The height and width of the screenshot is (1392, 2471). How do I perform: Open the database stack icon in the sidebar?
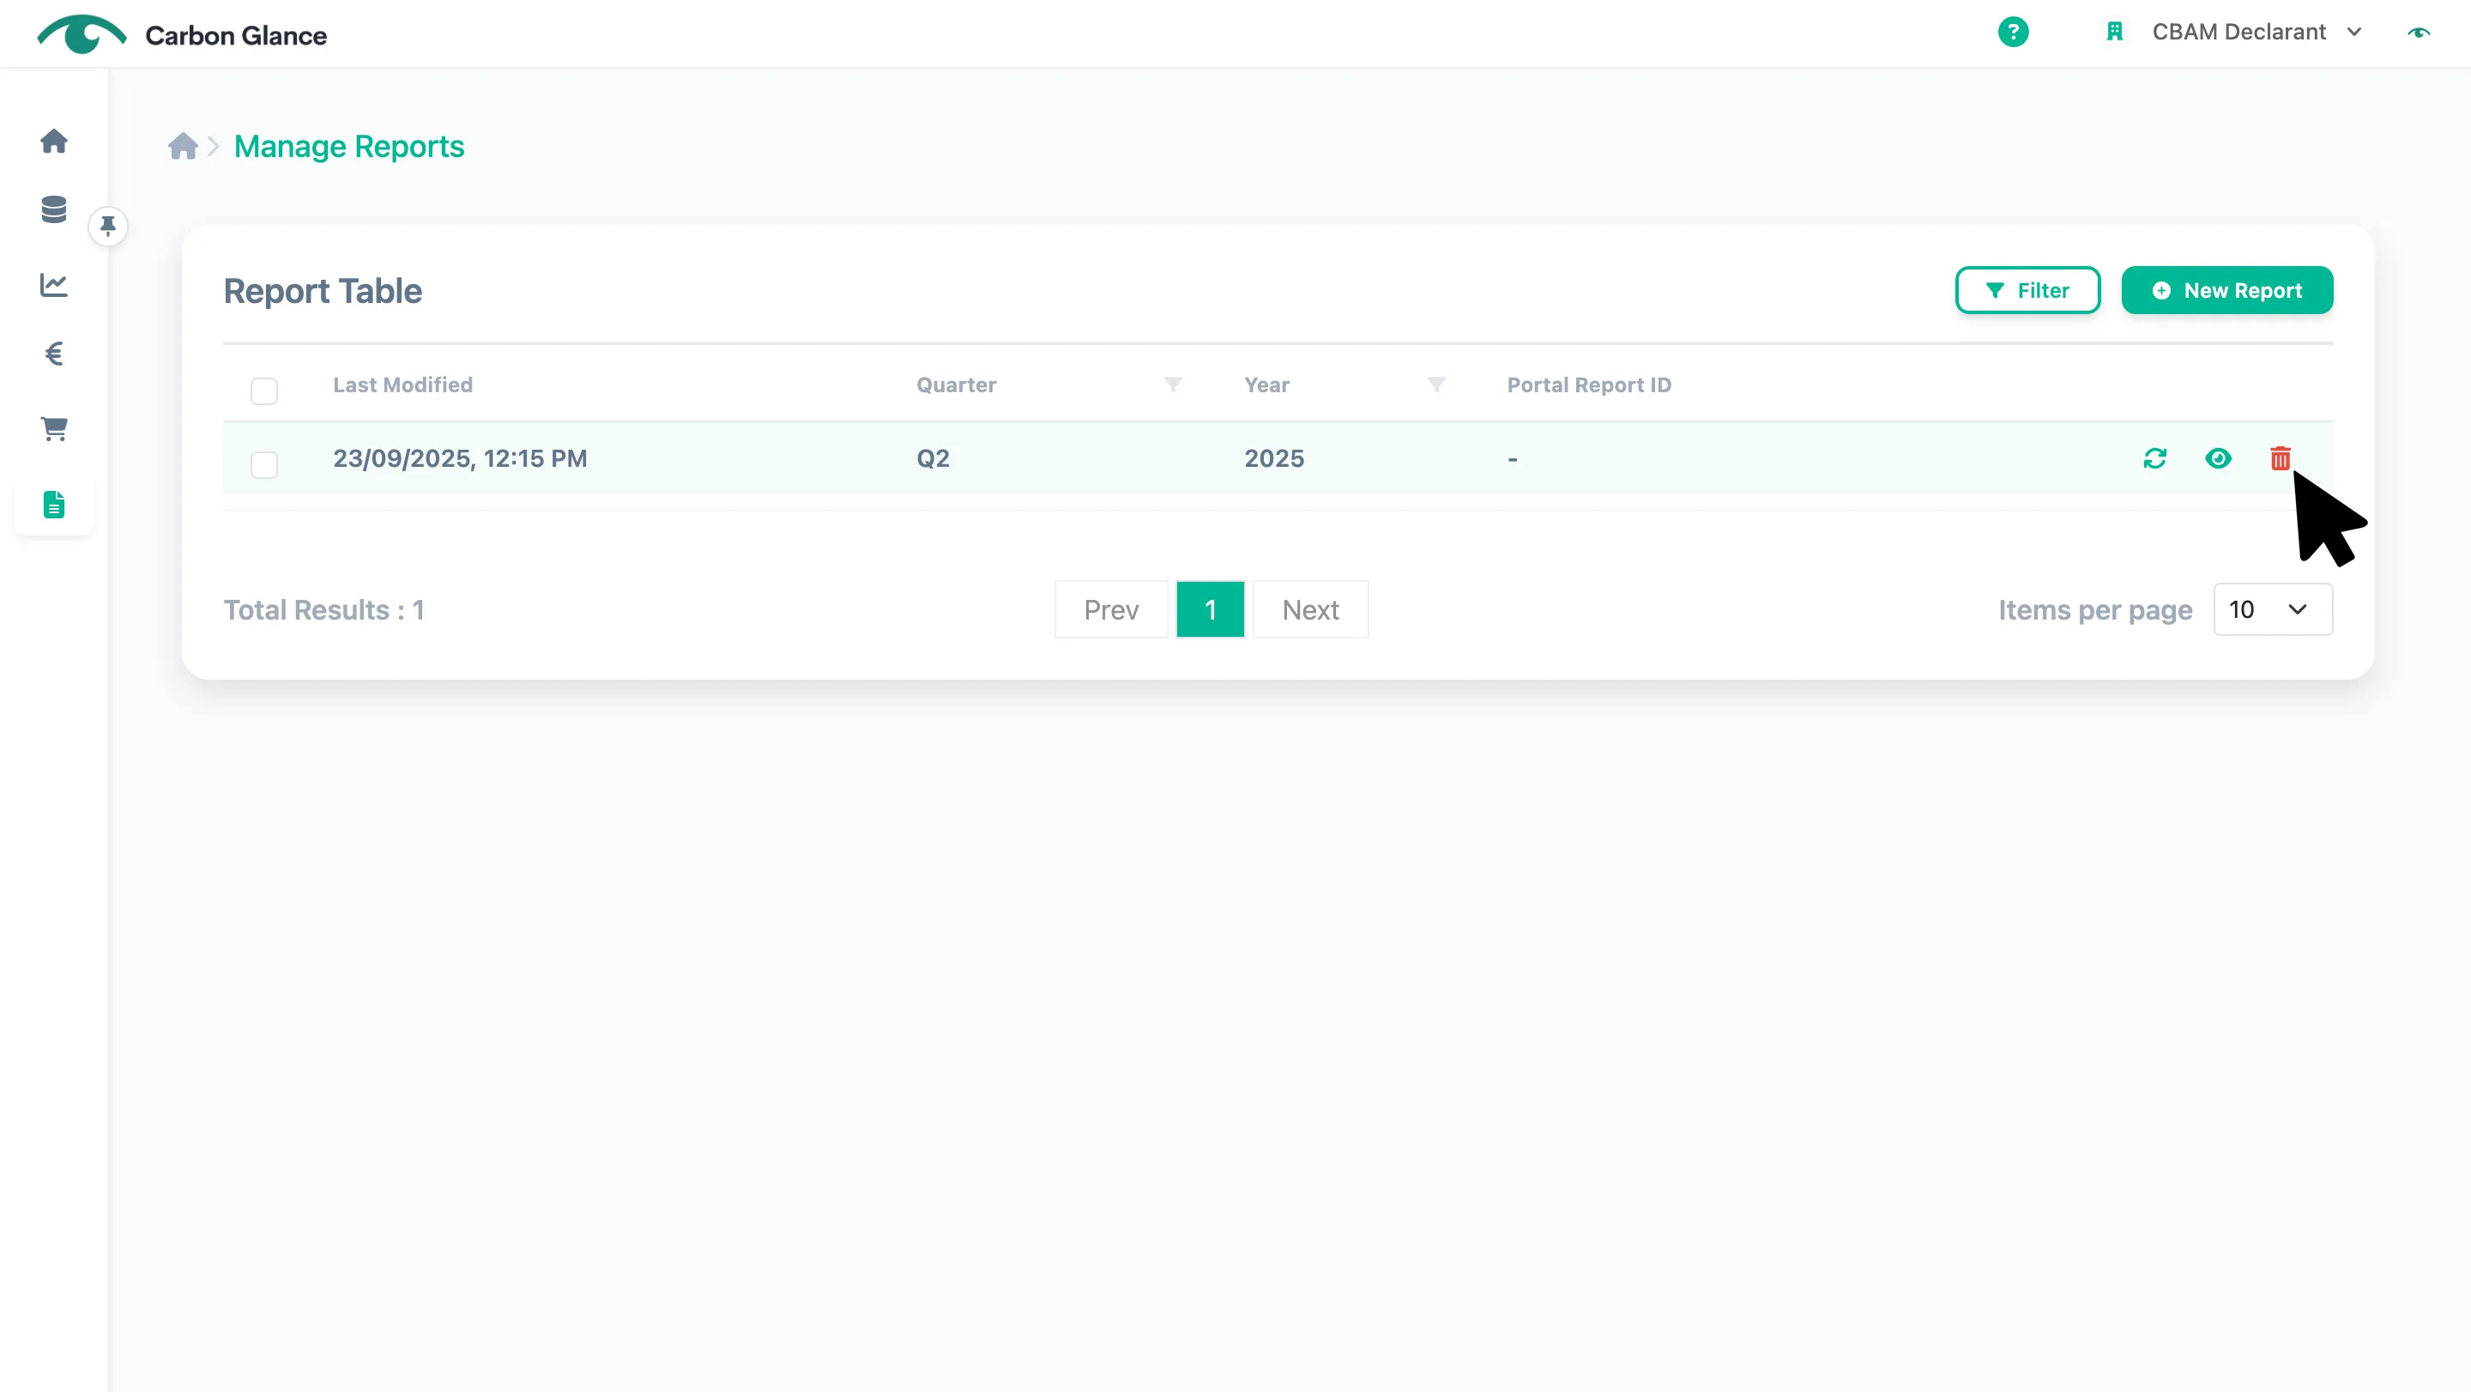pyautogui.click(x=54, y=209)
